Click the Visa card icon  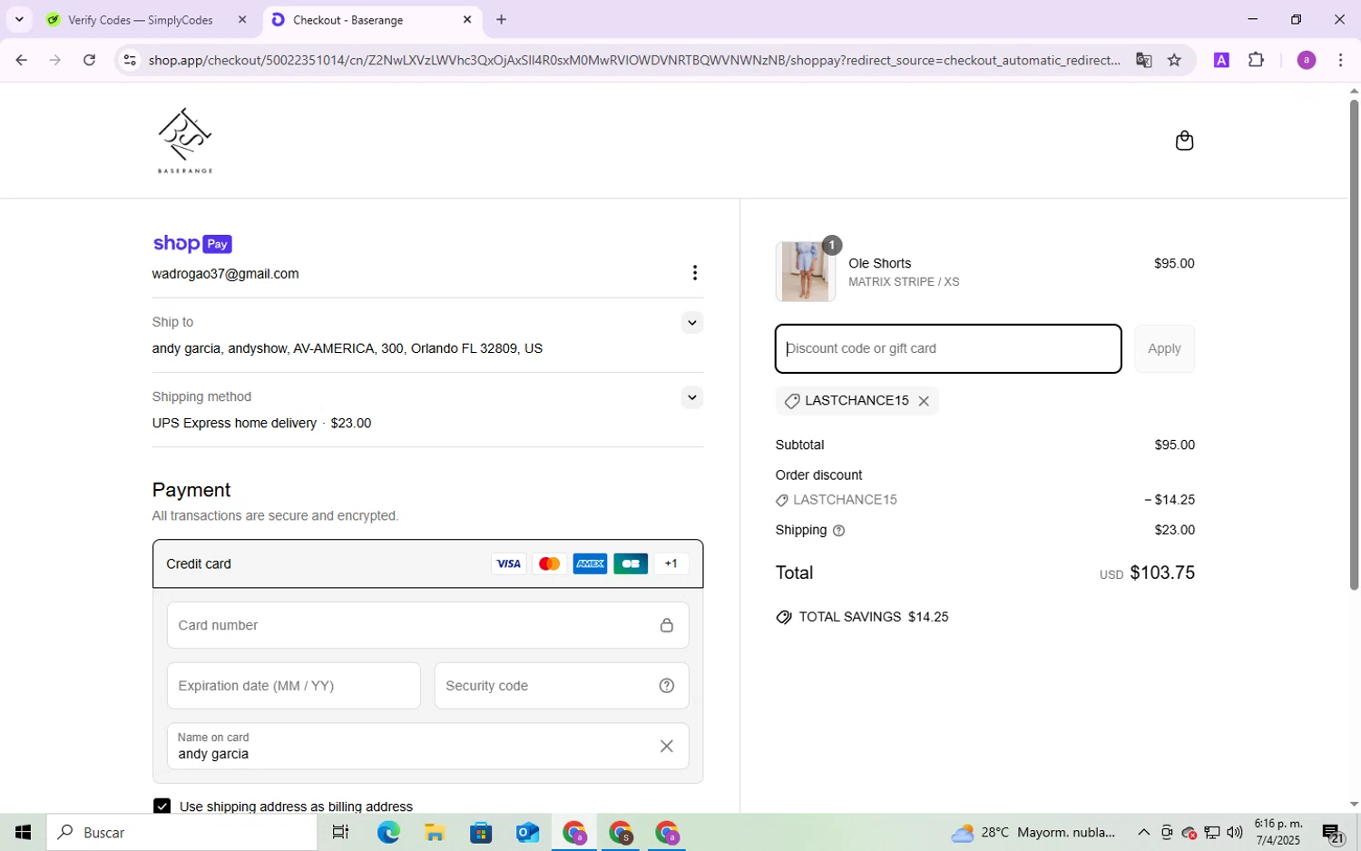(x=508, y=563)
